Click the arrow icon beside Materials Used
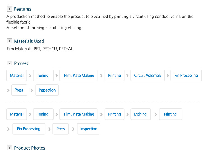The height and width of the screenshot is (153, 202). [9, 41]
